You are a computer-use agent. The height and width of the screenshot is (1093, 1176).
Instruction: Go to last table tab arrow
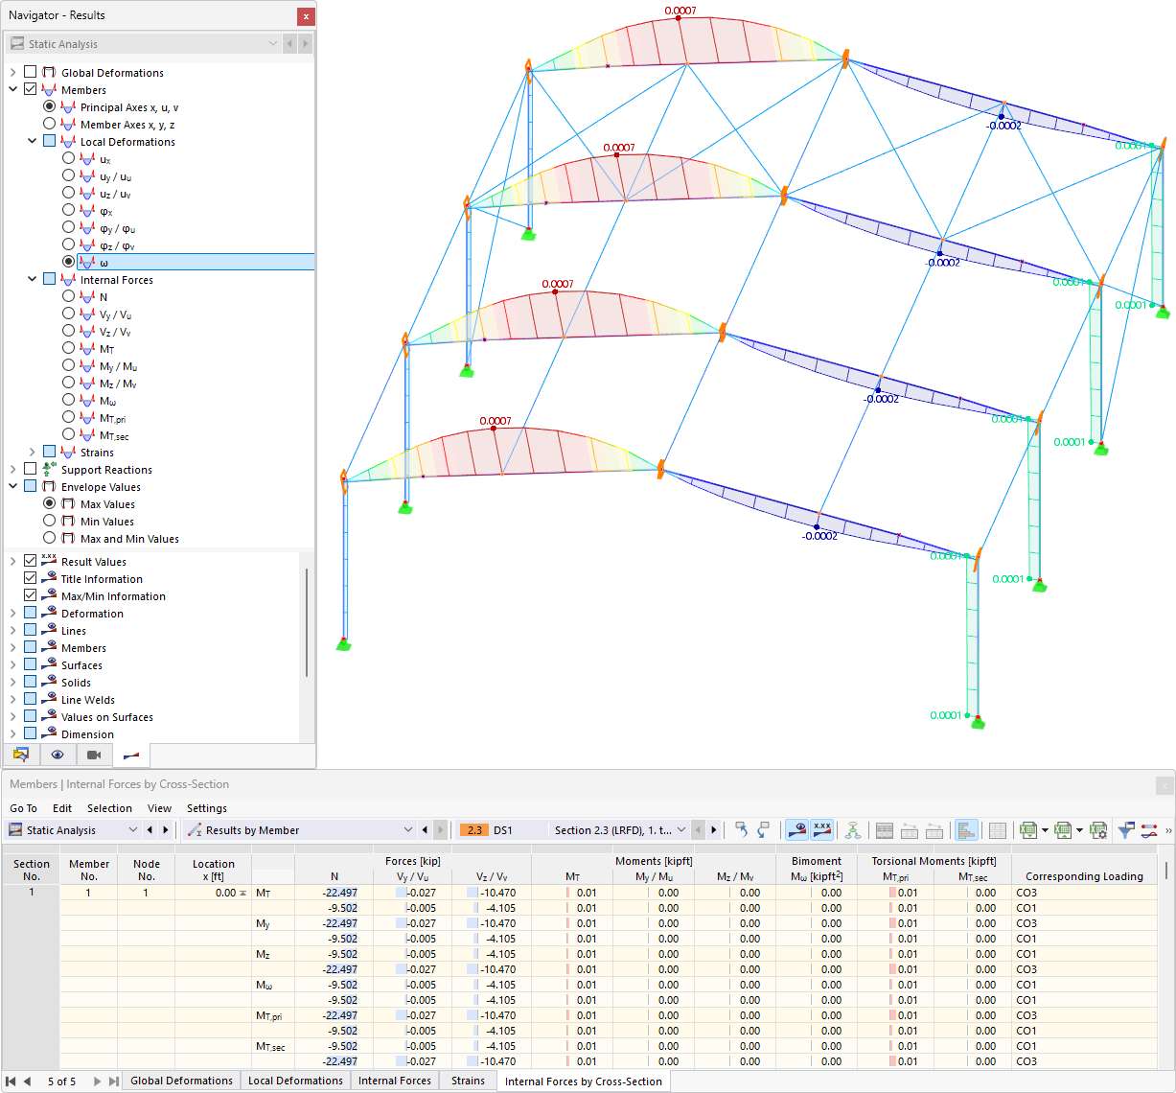(114, 1081)
